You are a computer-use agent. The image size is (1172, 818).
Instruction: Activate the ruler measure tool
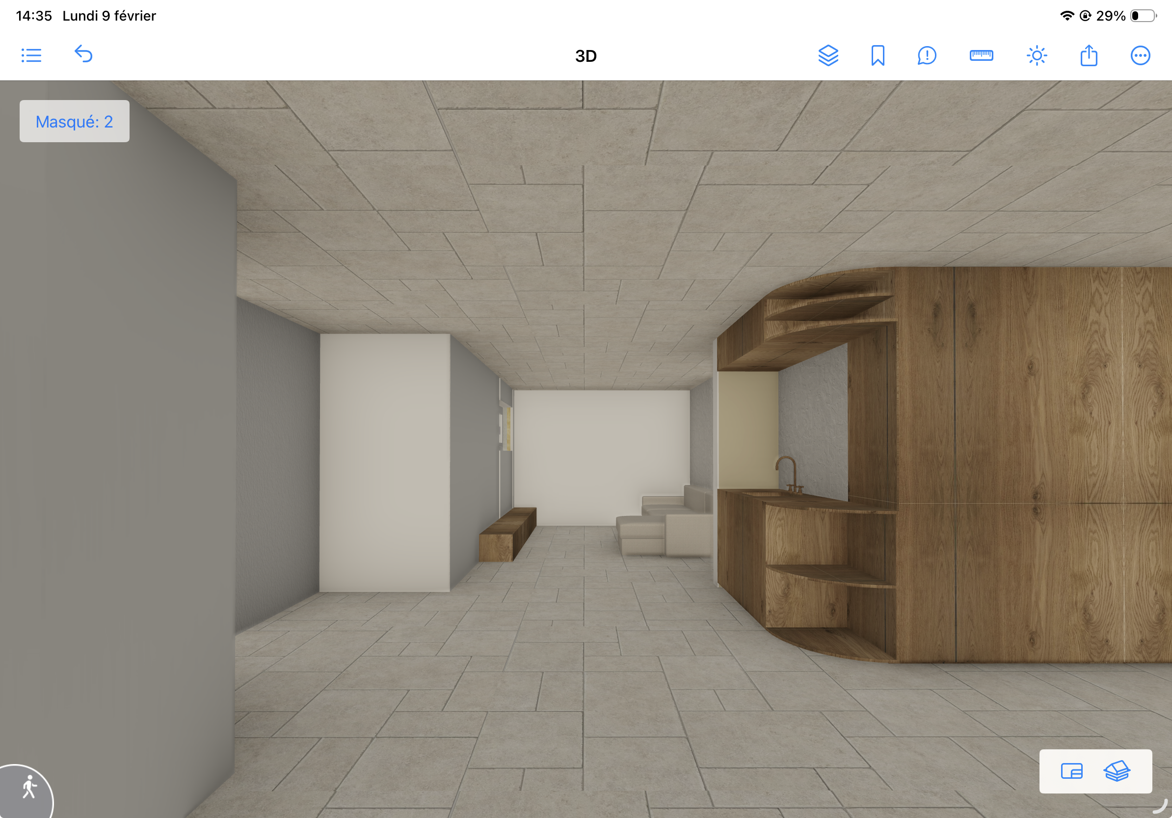[981, 55]
